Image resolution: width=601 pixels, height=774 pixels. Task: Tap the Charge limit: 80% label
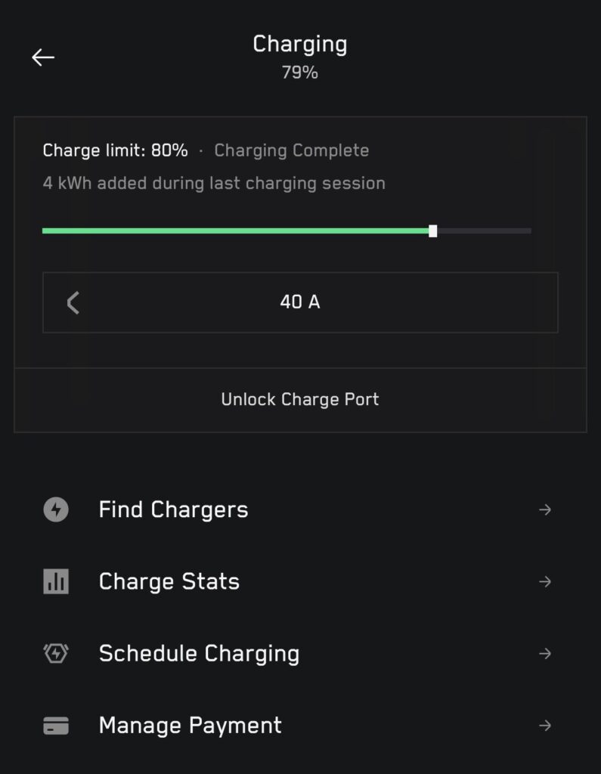point(115,150)
